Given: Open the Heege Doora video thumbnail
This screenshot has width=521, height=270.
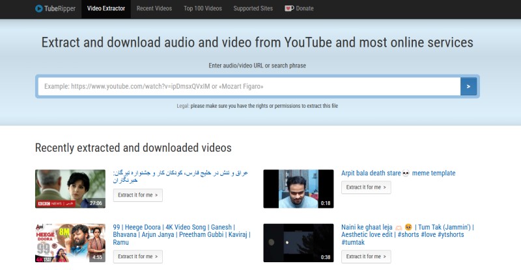Looking at the screenshot, I should 70,243.
